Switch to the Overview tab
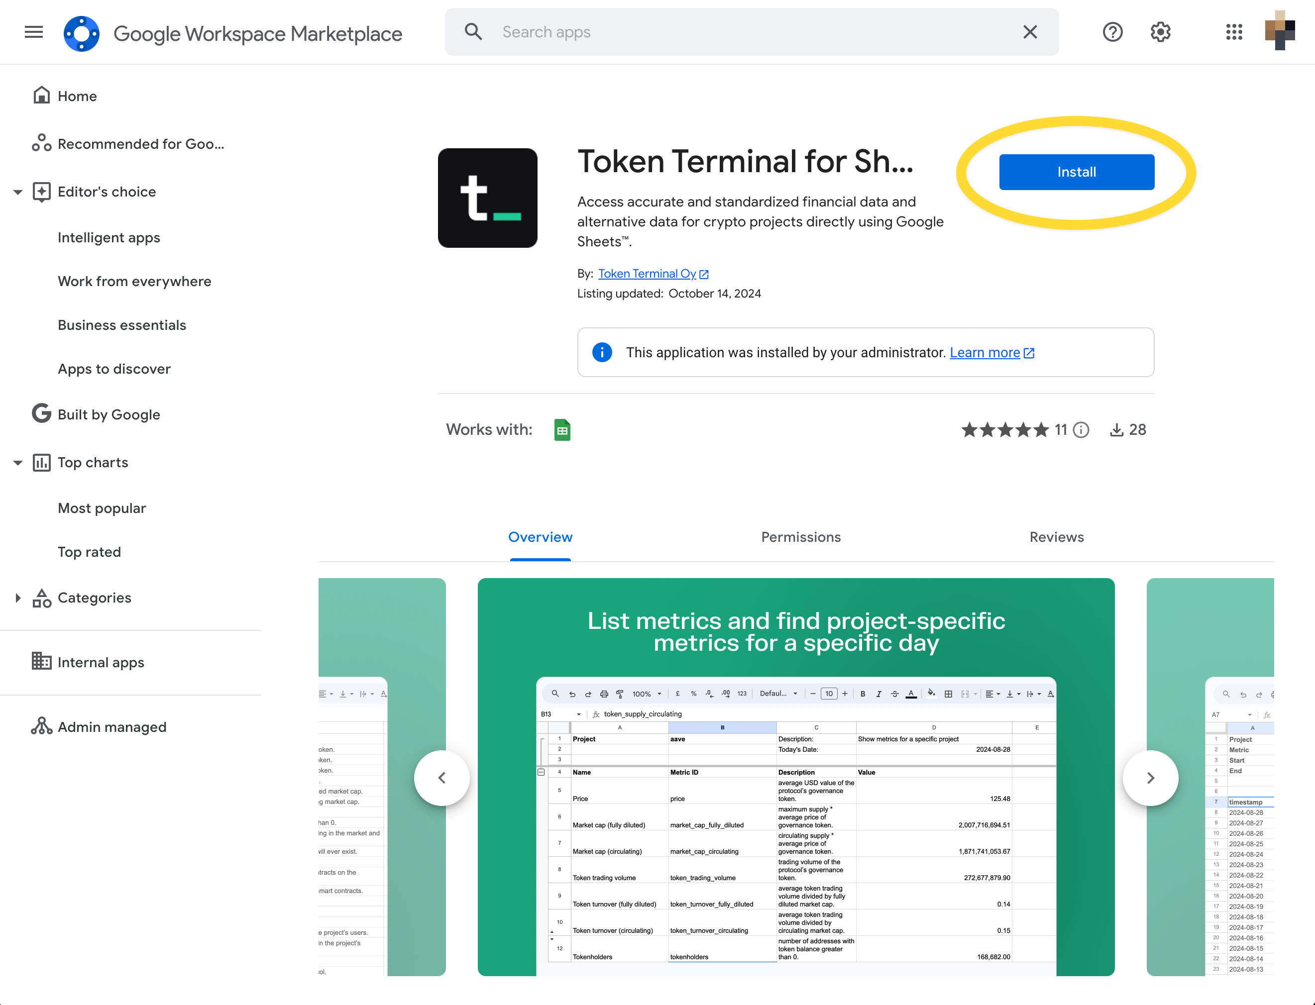1315x1005 pixels. pyautogui.click(x=540, y=537)
